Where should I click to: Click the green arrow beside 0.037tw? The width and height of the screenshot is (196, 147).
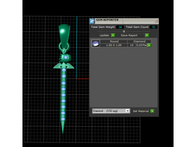(x=149, y=45)
